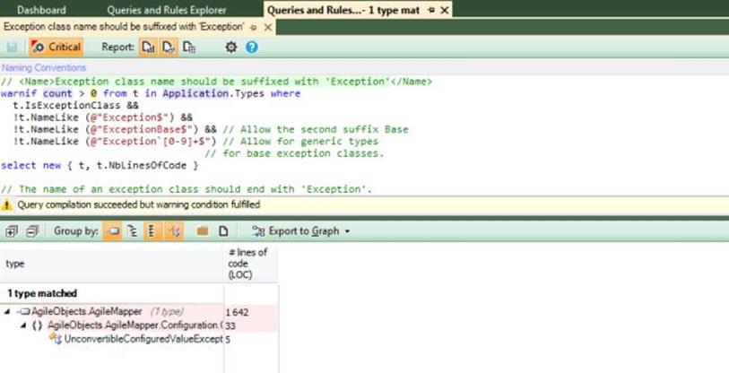Click the 1 642 LOC cell

point(251,312)
